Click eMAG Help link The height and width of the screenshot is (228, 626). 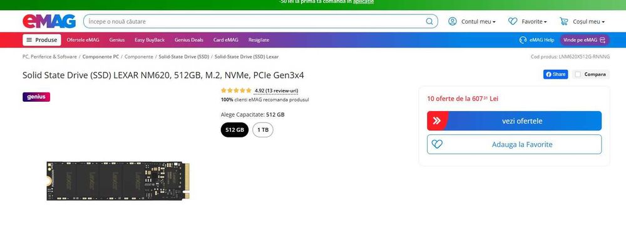(x=536, y=40)
